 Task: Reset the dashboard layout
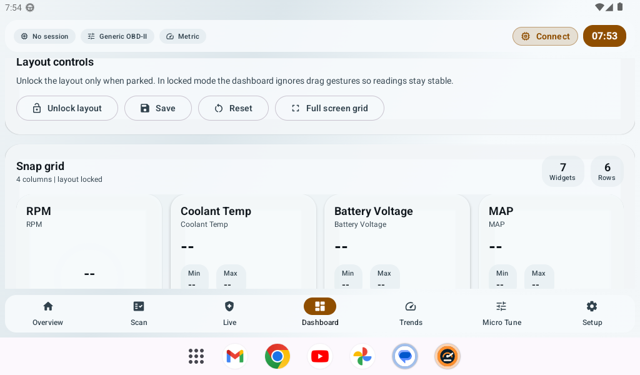pyautogui.click(x=233, y=107)
